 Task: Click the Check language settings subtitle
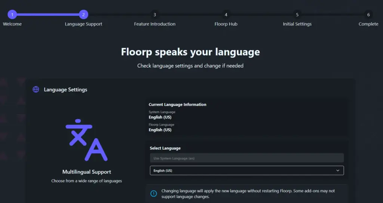coord(190,66)
